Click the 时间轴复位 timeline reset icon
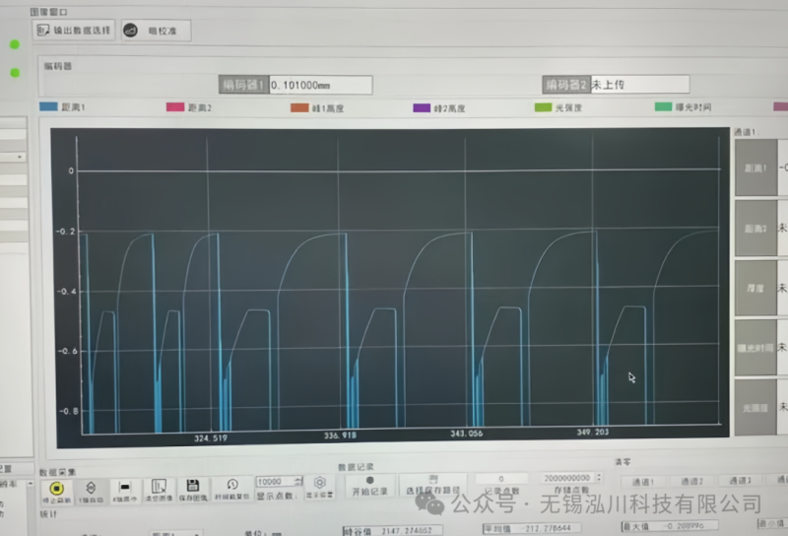The image size is (788, 536). (x=232, y=487)
